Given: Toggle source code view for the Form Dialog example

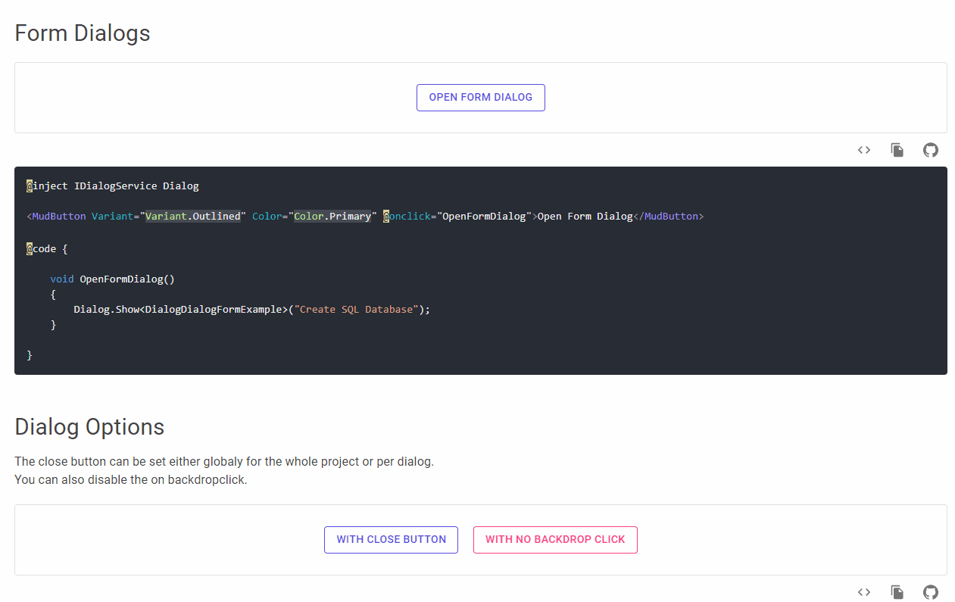Looking at the screenshot, I should 863,150.
